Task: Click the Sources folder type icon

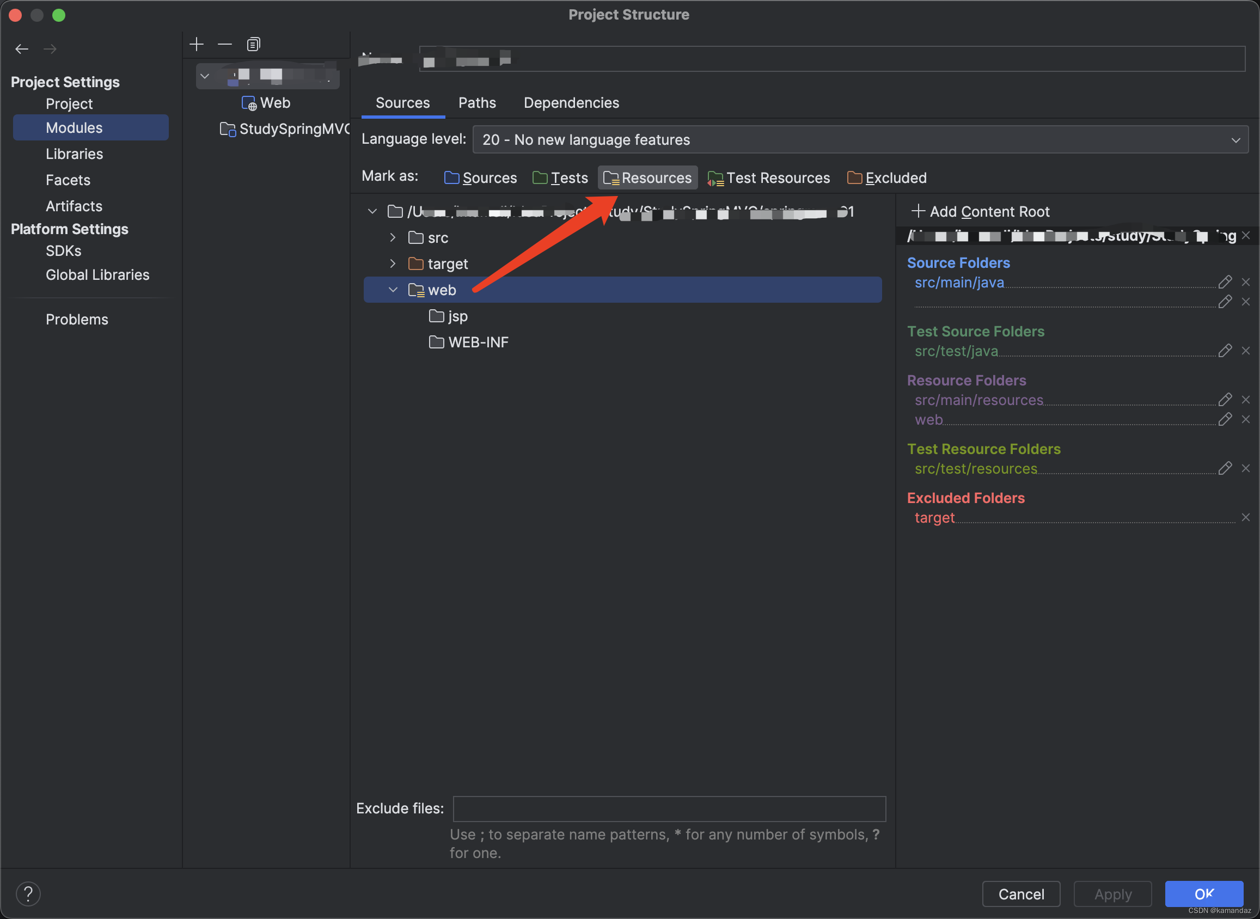Action: (x=453, y=178)
